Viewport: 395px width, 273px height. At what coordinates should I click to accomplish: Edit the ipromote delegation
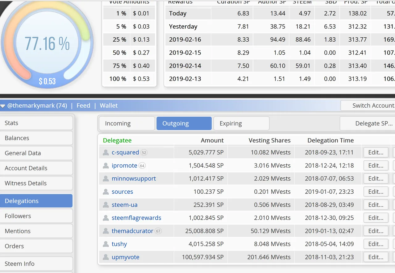tap(376, 166)
